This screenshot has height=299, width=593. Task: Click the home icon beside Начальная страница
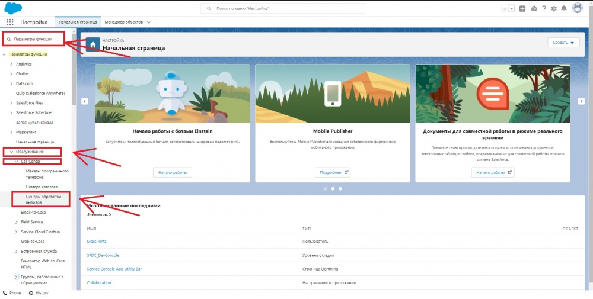[93, 44]
